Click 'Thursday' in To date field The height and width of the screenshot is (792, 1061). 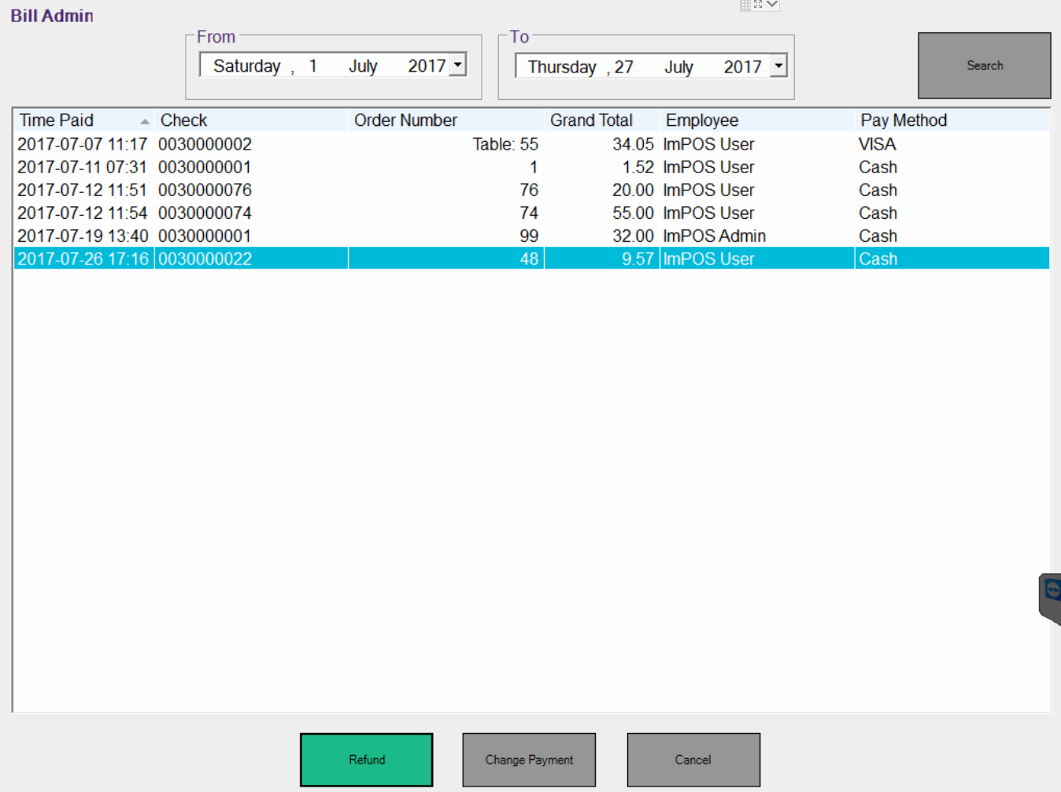pos(562,67)
